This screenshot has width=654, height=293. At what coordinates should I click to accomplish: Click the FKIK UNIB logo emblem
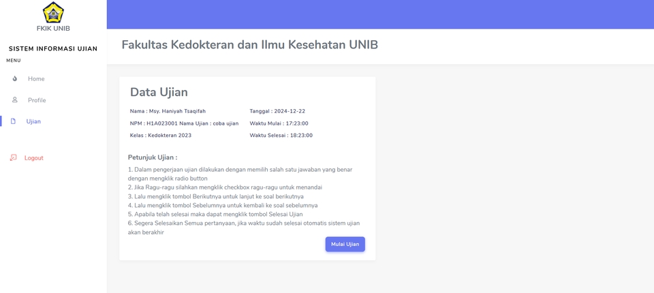(x=53, y=12)
